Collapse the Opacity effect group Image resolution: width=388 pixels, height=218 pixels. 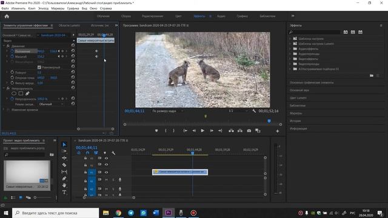tap(4, 88)
